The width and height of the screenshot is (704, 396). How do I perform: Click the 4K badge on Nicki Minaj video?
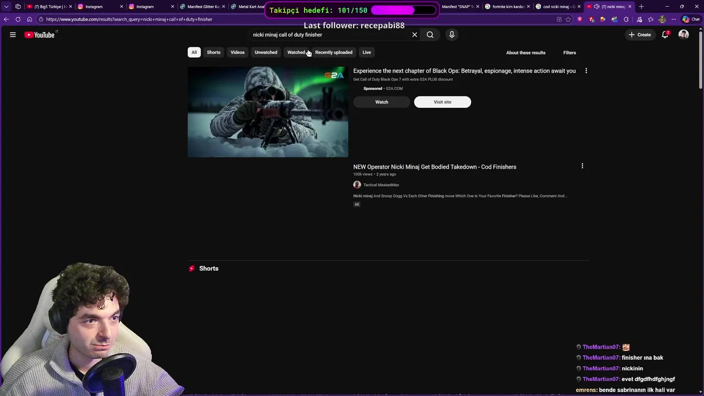[357, 204]
